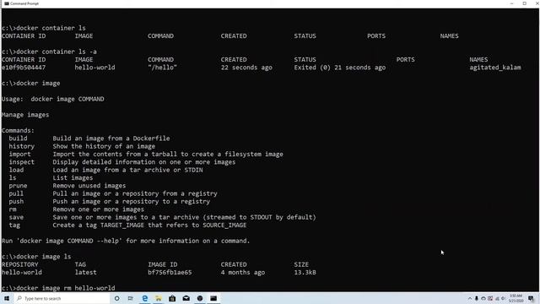
Task: Click the push command row
Action: coord(109,202)
